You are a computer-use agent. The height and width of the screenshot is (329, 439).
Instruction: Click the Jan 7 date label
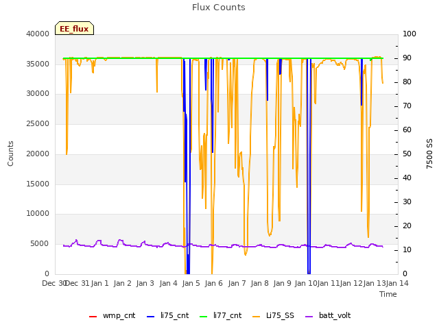coord(237,283)
